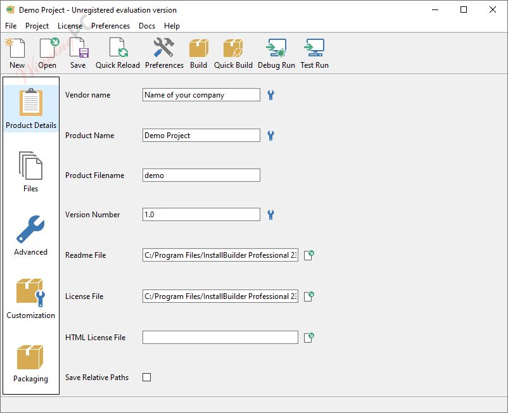Switch to the Customization sidebar section
This screenshot has height=413, width=508.
tap(31, 298)
